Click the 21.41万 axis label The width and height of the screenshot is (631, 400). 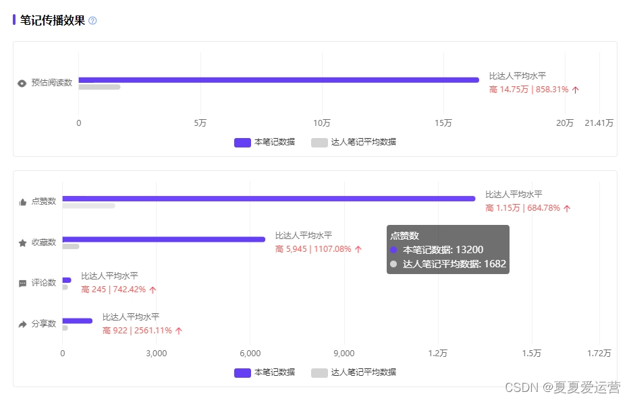[599, 123]
